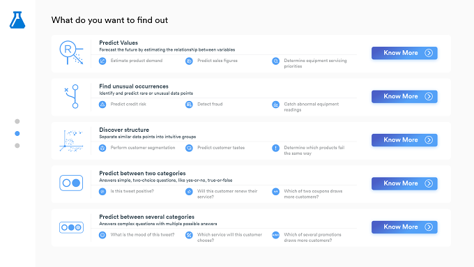Select the first page indicator dot
The height and width of the screenshot is (267, 474).
pyautogui.click(x=17, y=121)
